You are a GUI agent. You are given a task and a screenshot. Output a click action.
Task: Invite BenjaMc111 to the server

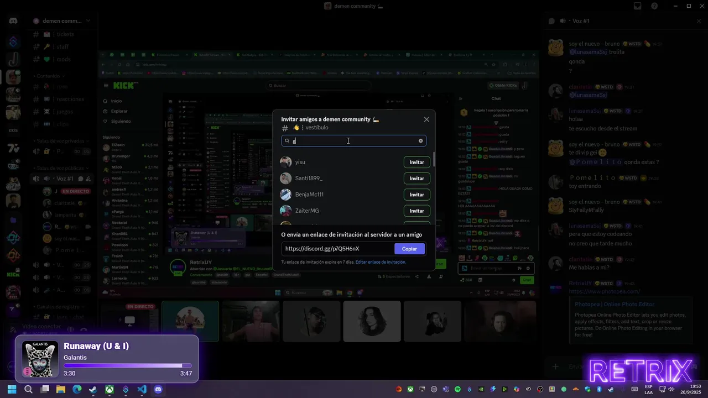417,195
